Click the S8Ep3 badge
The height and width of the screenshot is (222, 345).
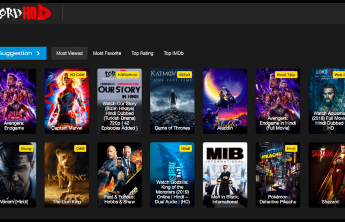click(x=184, y=74)
